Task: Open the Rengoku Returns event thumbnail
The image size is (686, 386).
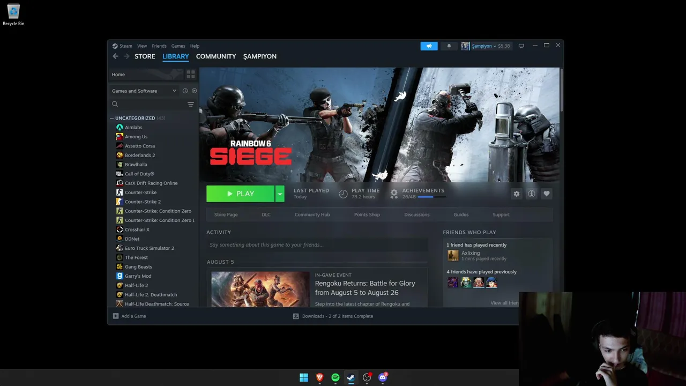Action: [260, 289]
